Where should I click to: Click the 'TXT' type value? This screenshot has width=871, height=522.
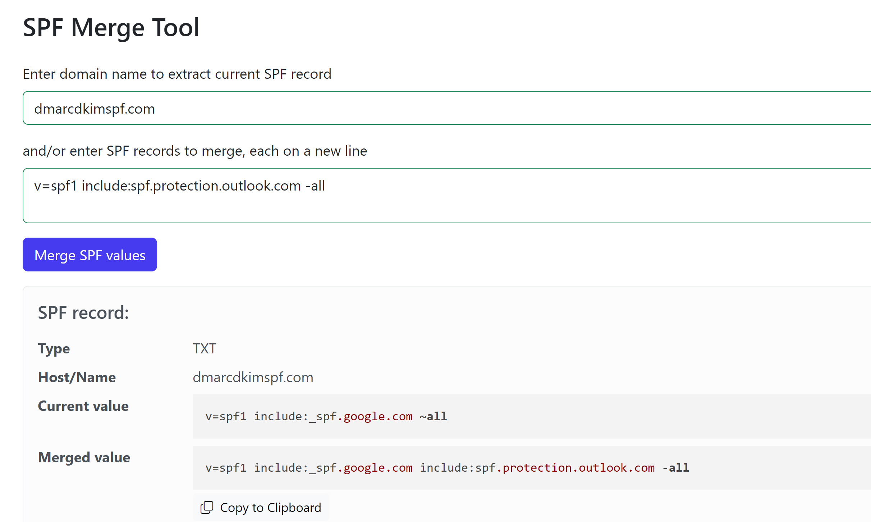[205, 348]
